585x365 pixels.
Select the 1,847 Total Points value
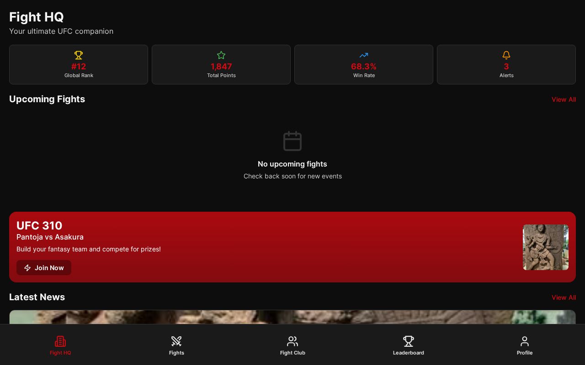(221, 67)
